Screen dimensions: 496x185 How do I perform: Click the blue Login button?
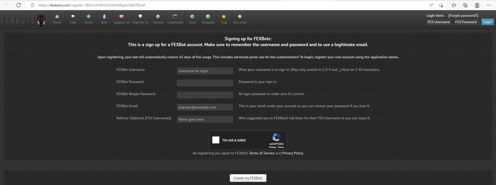(487, 22)
